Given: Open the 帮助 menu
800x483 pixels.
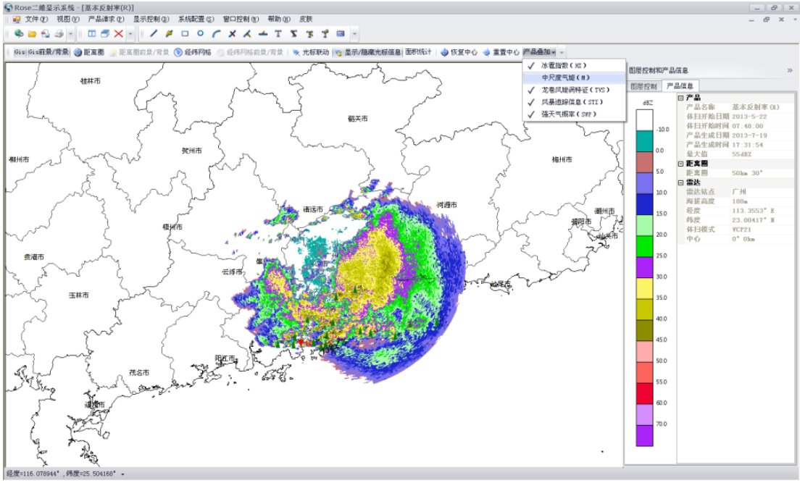Looking at the screenshot, I should tap(279, 20).
